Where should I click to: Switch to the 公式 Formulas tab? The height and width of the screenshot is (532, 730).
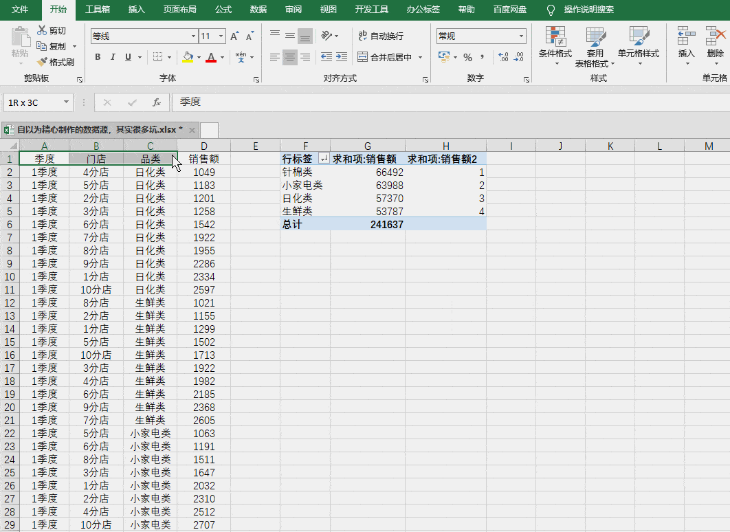(x=223, y=10)
